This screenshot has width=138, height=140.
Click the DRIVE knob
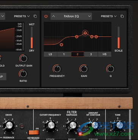9,125
